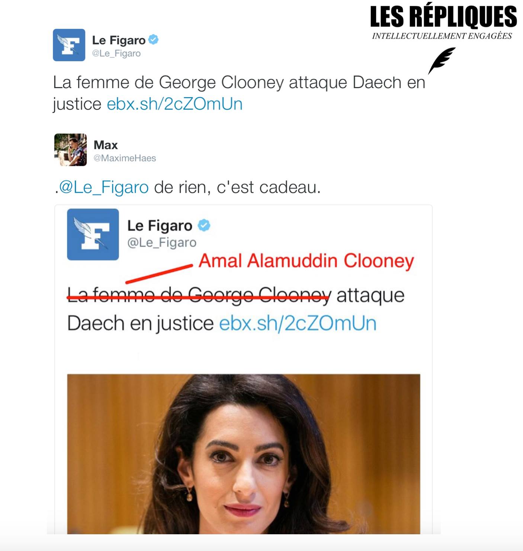Open the photo in the embedded tweet
This screenshot has width=523, height=551.
coord(244,454)
